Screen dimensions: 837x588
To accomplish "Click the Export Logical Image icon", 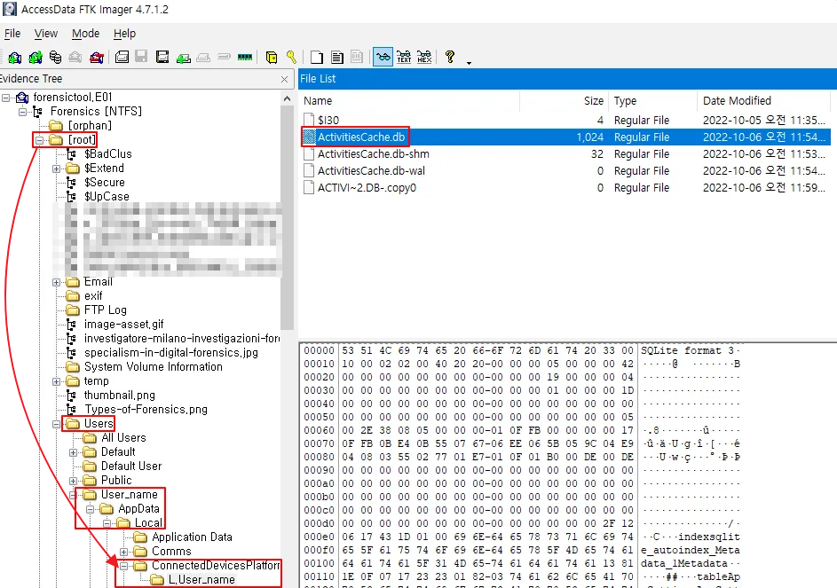I will 162,57.
